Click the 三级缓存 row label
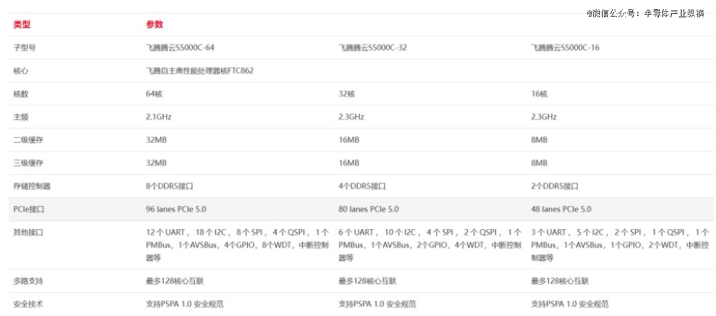This screenshot has height=316, width=716. tap(28, 163)
